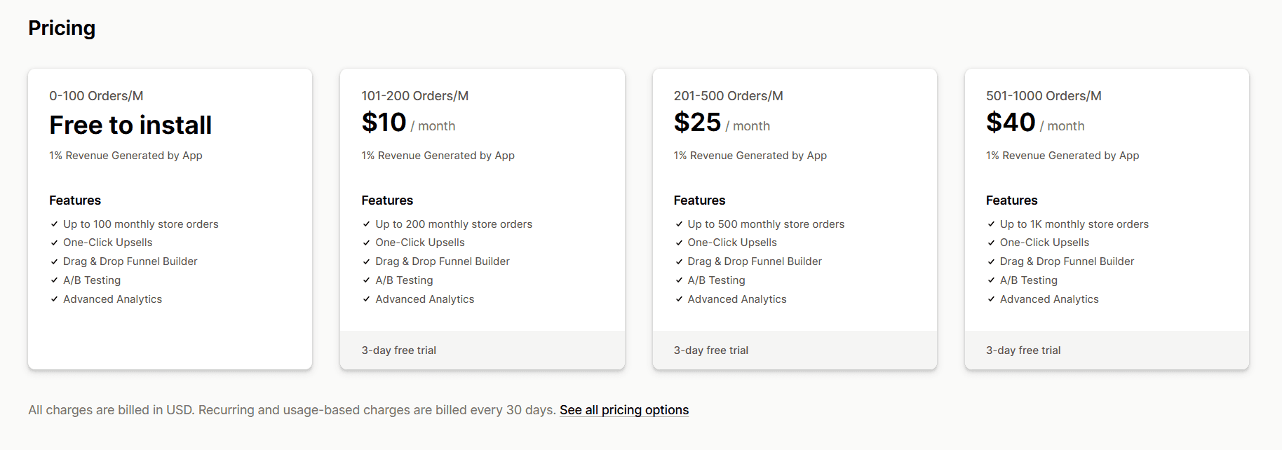The width and height of the screenshot is (1282, 450).
Task: Click checkmark next to "One-Click Upsells" in free plan
Action: (54, 242)
